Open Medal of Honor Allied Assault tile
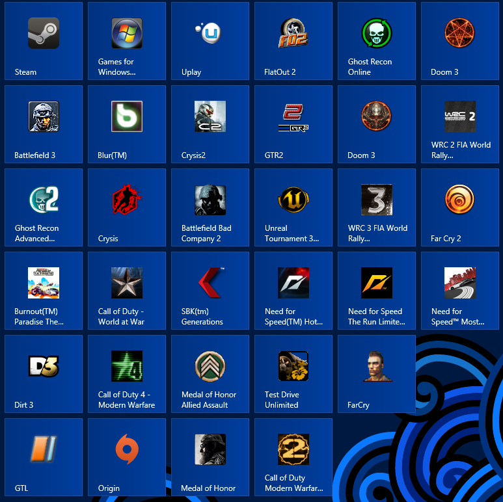Image resolution: width=503 pixels, height=502 pixels. tap(210, 374)
